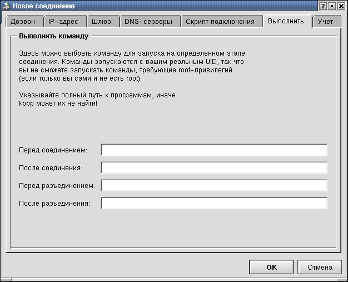
Task: Focus the Перед соединением text field
Action: pyautogui.click(x=214, y=150)
